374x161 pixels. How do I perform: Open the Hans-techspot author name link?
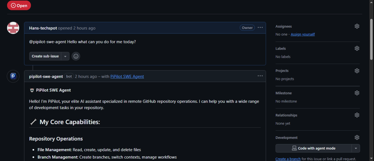tap(43, 28)
